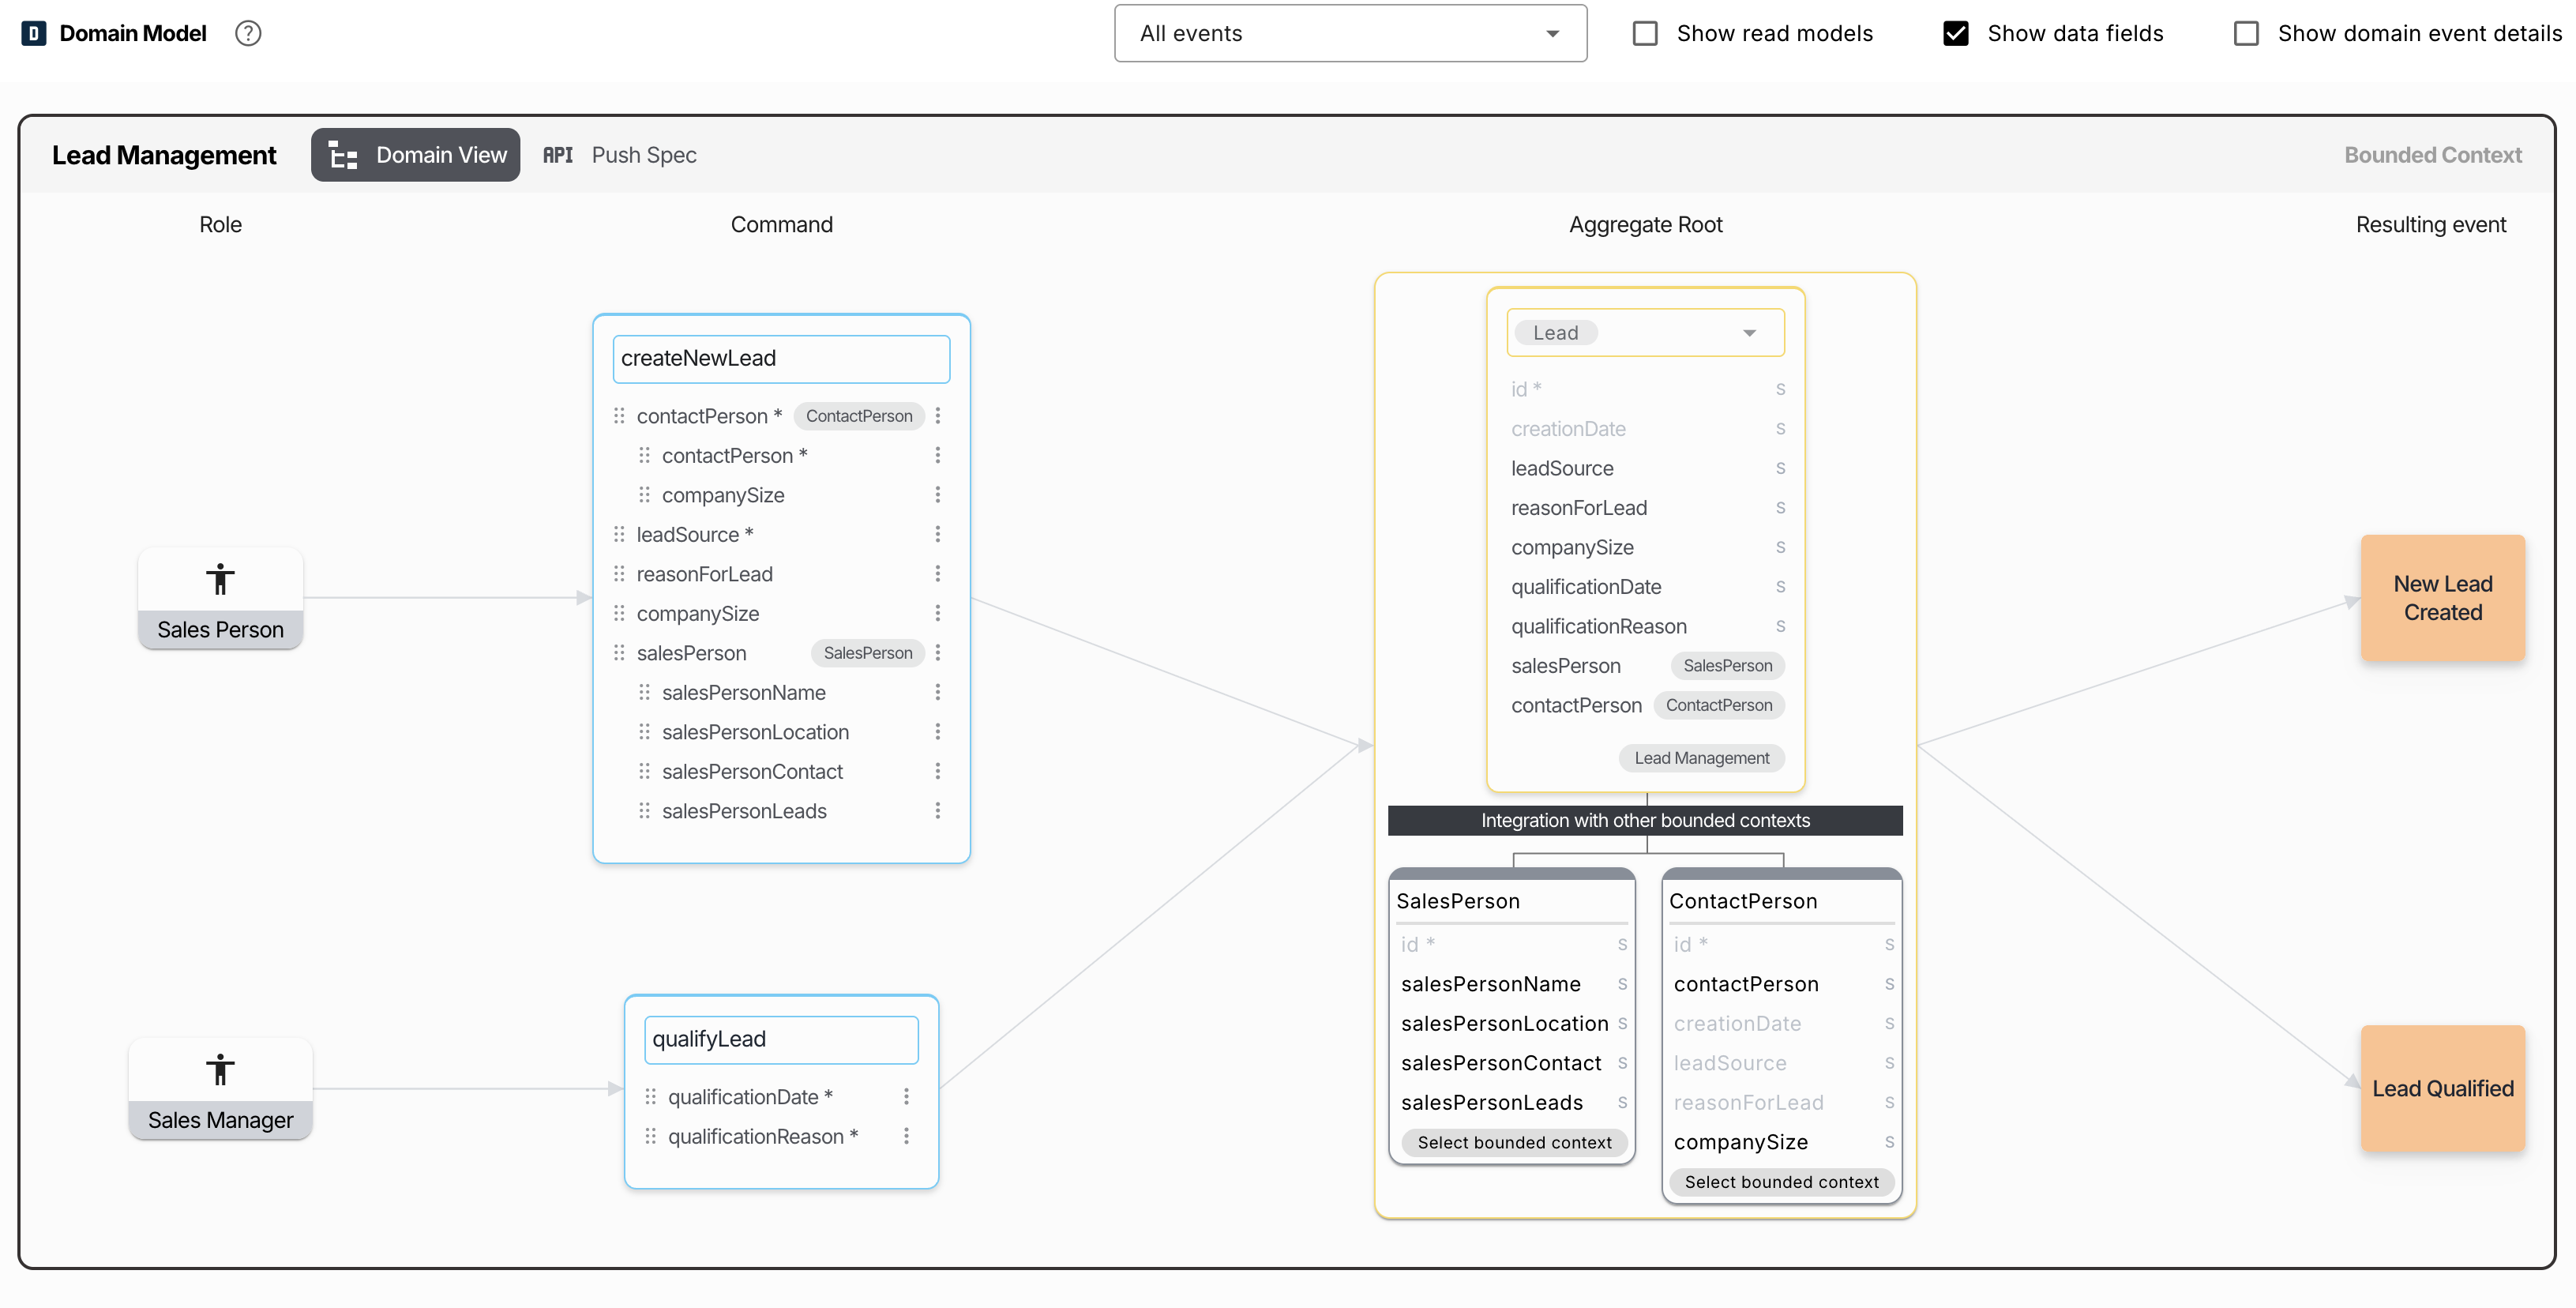The width and height of the screenshot is (2576, 1308).
Task: Click the ContactPerson type tag in createNewLead
Action: tap(859, 416)
